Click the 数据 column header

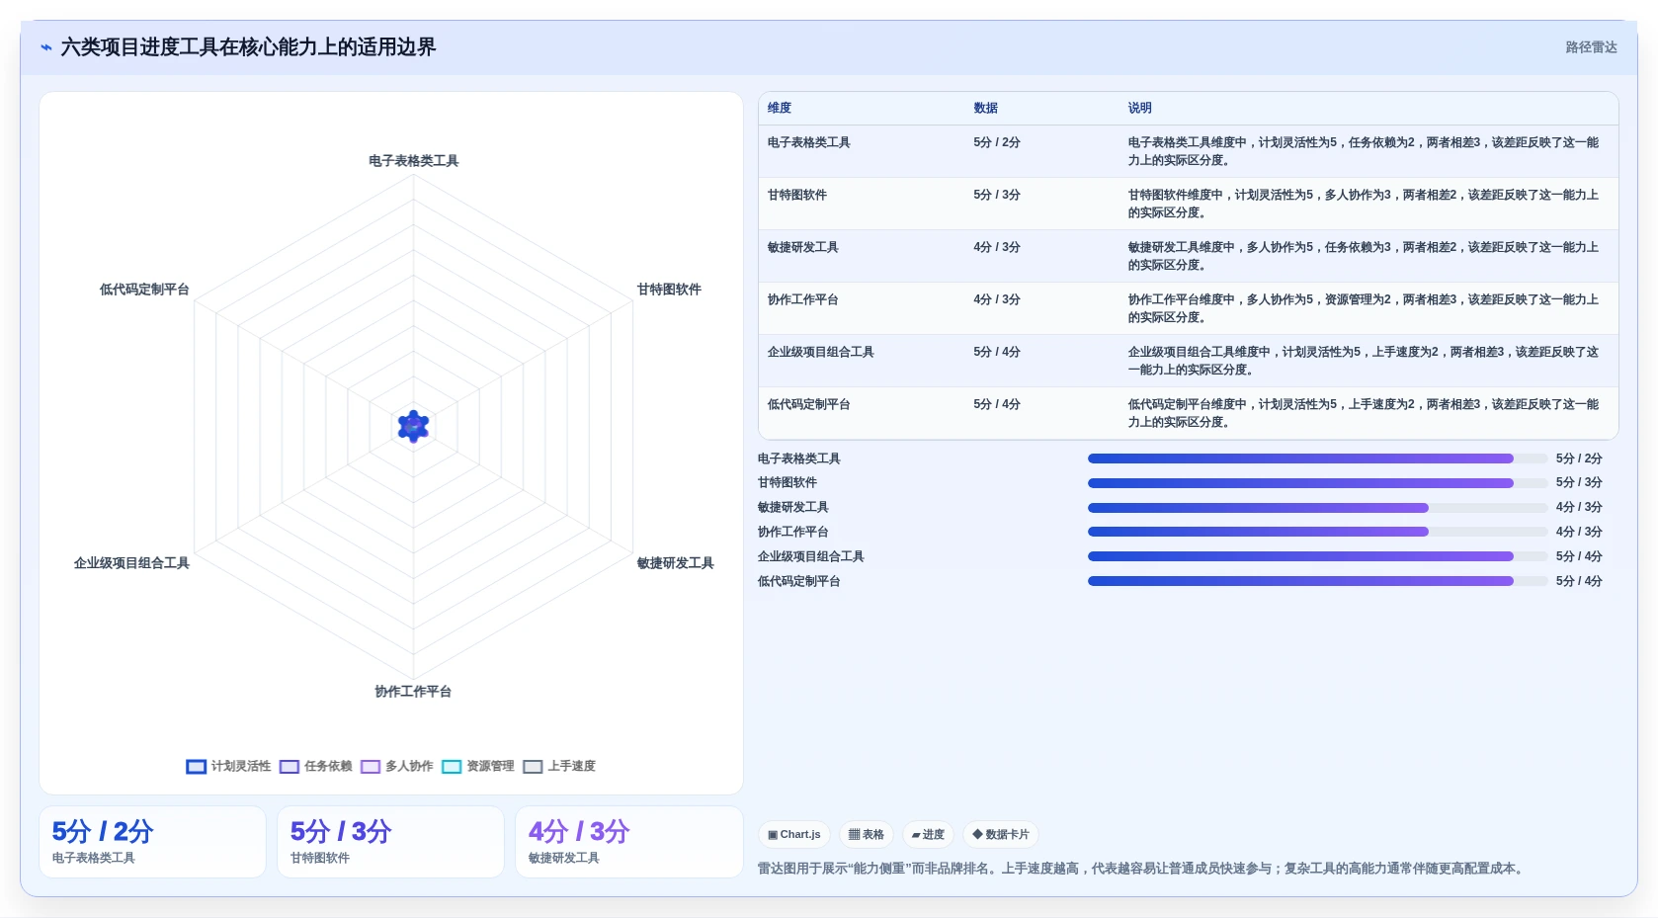[985, 108]
